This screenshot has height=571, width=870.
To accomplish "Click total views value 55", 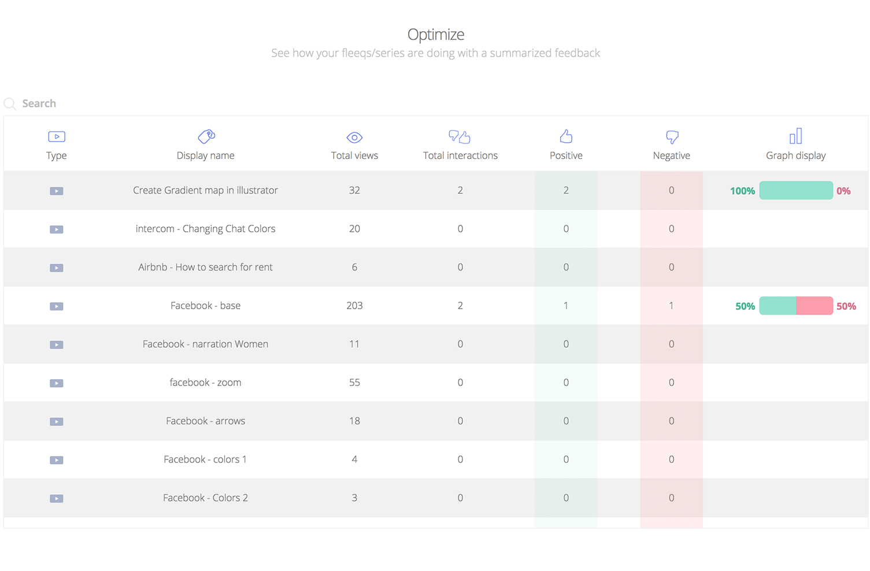I will (x=354, y=383).
